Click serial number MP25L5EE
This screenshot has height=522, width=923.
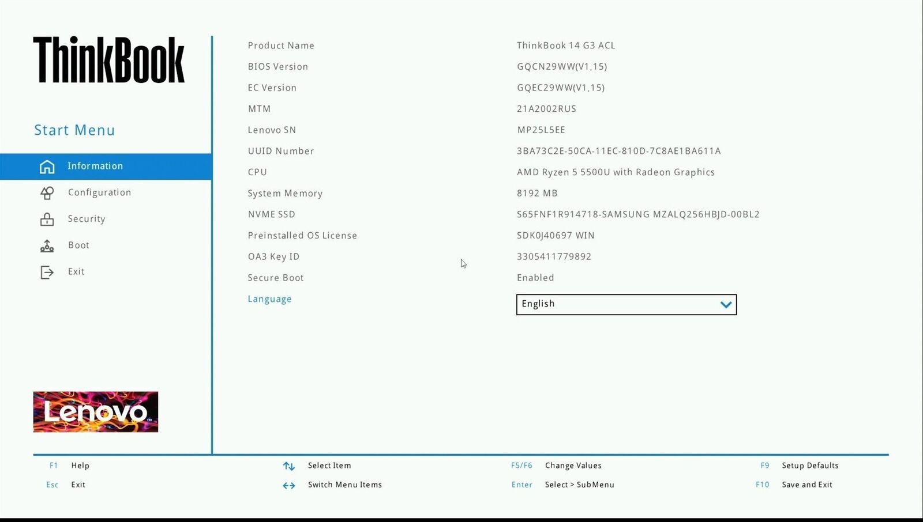(541, 130)
